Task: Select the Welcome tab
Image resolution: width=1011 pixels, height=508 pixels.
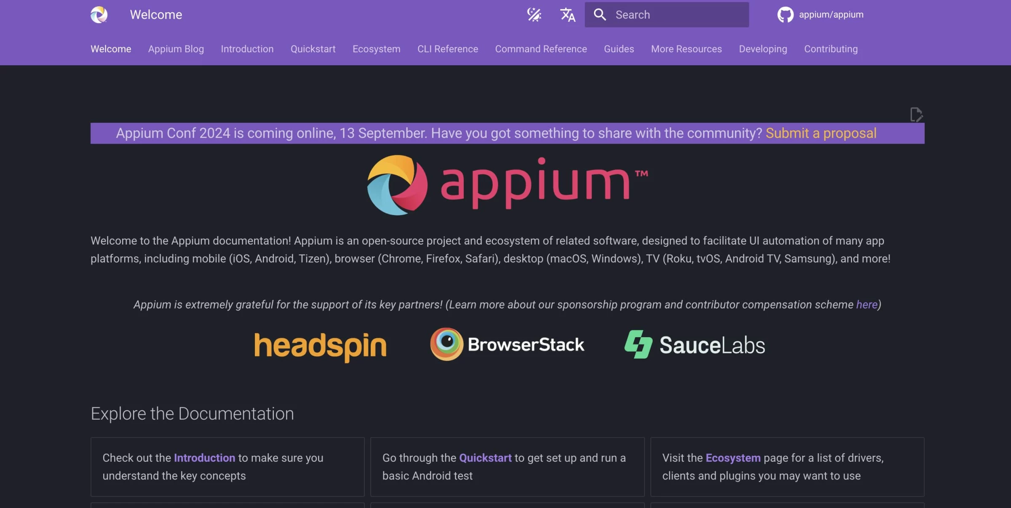Action: (x=111, y=49)
